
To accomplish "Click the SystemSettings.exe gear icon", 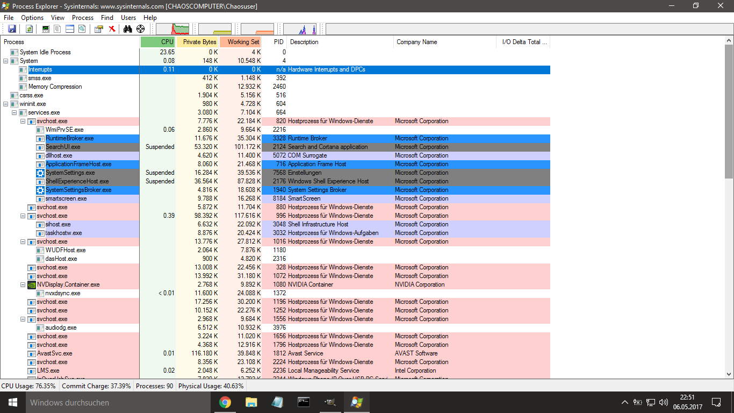I will (x=40, y=173).
